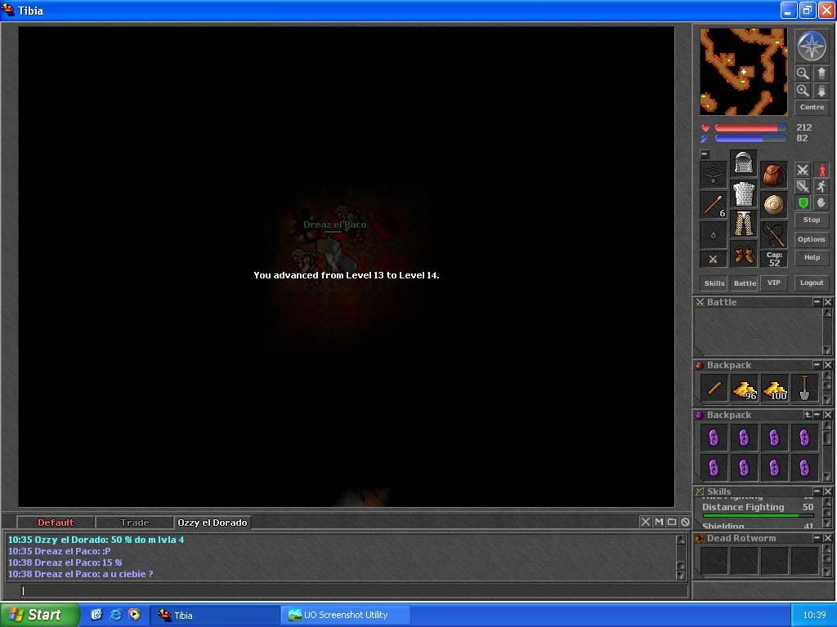This screenshot has width=837, height=627.
Task: Close the Skills panel
Action: 827,491
